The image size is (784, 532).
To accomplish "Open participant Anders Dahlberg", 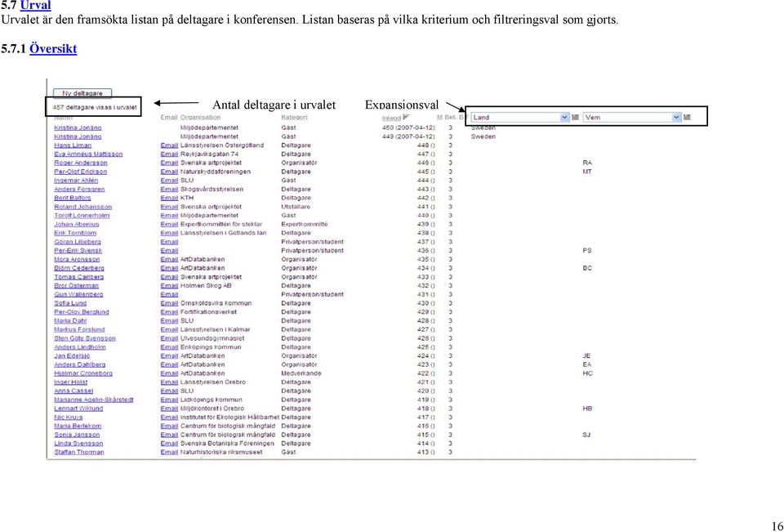I will [x=80, y=364].
